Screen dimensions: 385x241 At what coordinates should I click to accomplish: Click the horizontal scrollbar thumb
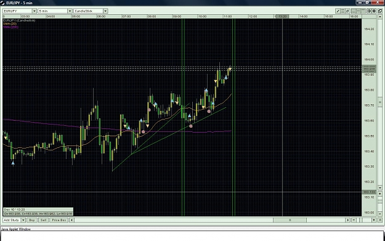pos(290,220)
